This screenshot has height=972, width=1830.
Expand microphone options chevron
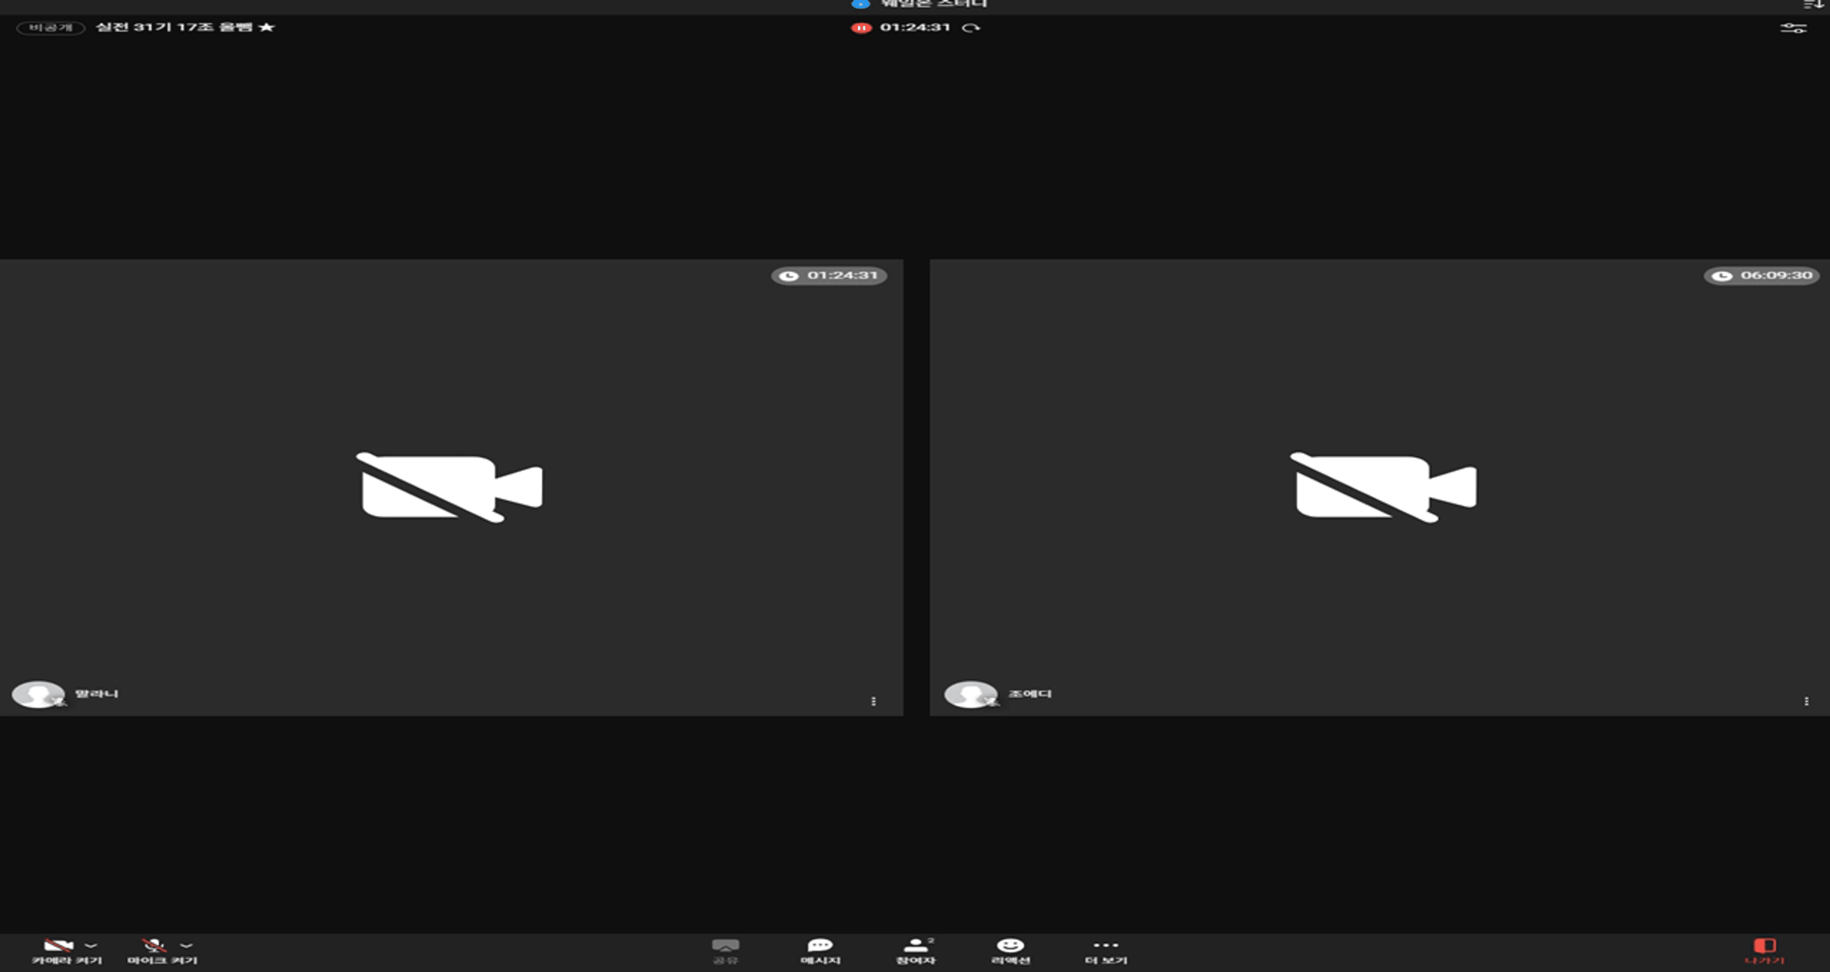(x=186, y=945)
